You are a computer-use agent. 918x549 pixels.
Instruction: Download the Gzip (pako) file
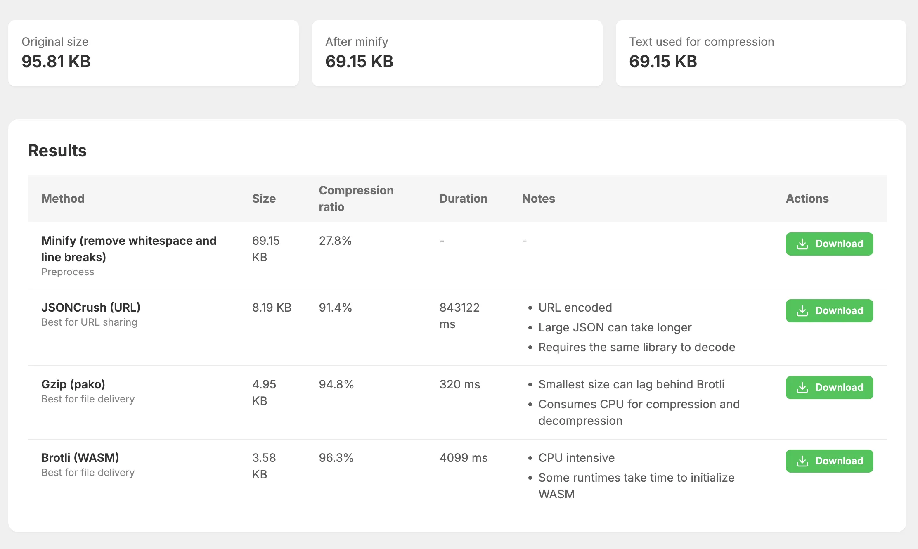point(829,388)
